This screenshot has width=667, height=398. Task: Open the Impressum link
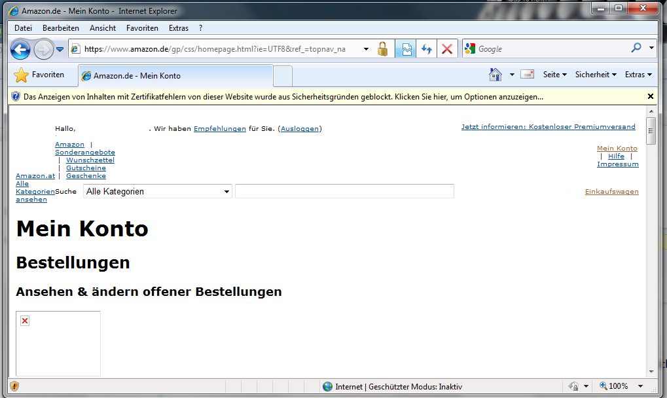point(618,164)
